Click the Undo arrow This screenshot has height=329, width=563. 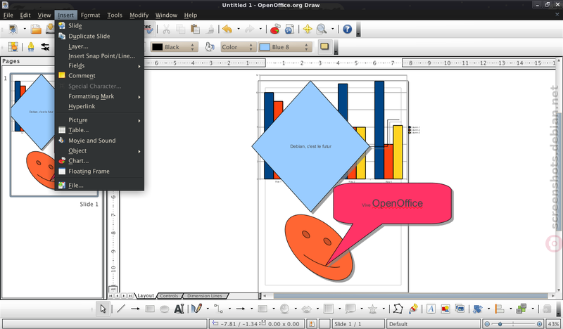pyautogui.click(x=227, y=29)
